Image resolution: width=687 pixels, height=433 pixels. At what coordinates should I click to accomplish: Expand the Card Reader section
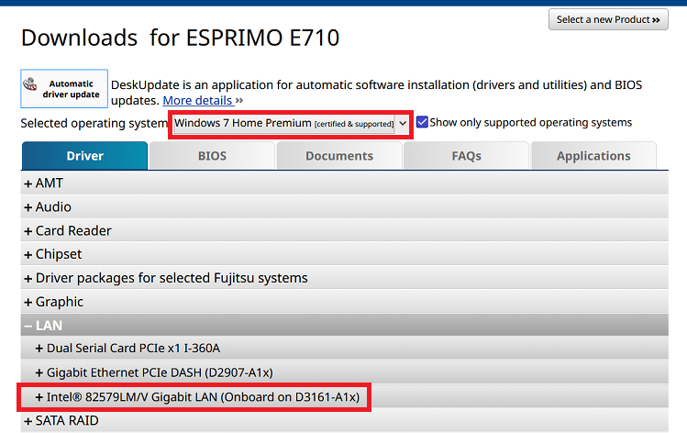click(344, 230)
